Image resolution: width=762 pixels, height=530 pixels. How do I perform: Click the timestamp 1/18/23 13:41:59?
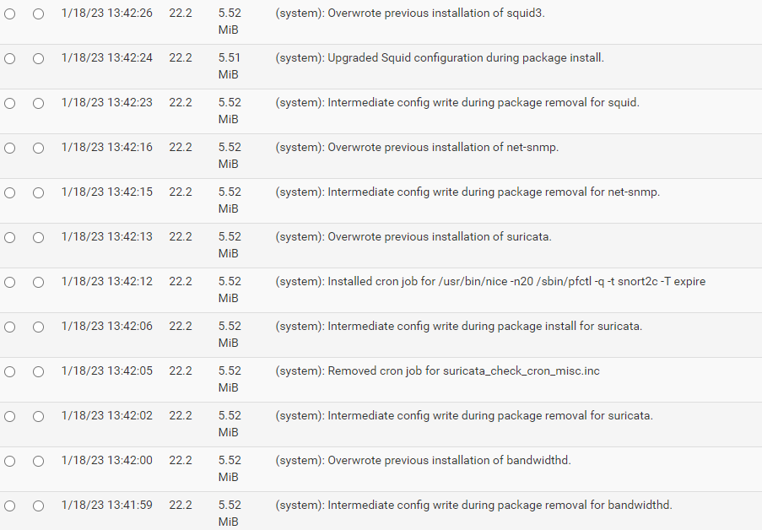107,506
